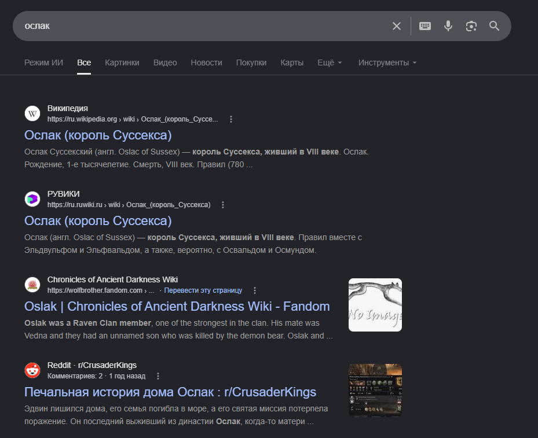Open image search with the camera lens icon

pyautogui.click(x=471, y=26)
